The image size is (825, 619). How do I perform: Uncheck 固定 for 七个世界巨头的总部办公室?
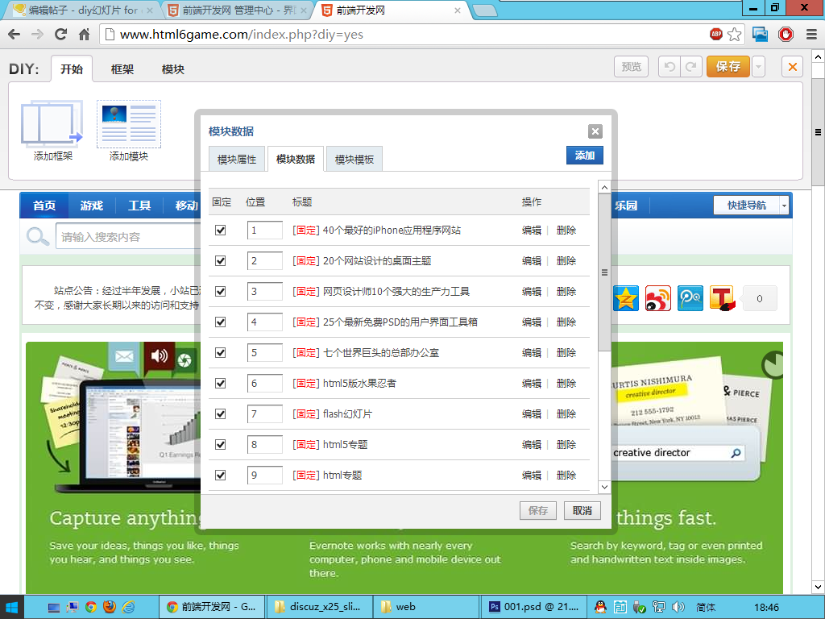[221, 353]
